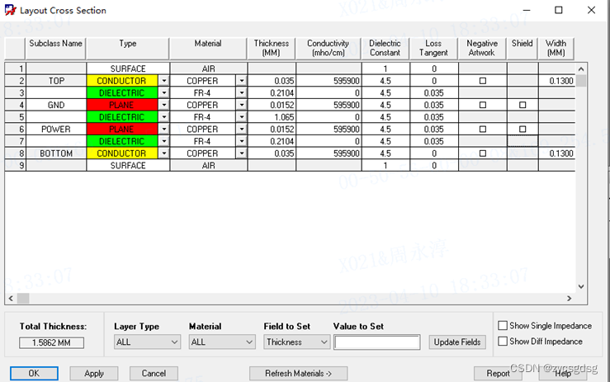
Task: Check the Shield box for GND layer
Action: coord(523,106)
